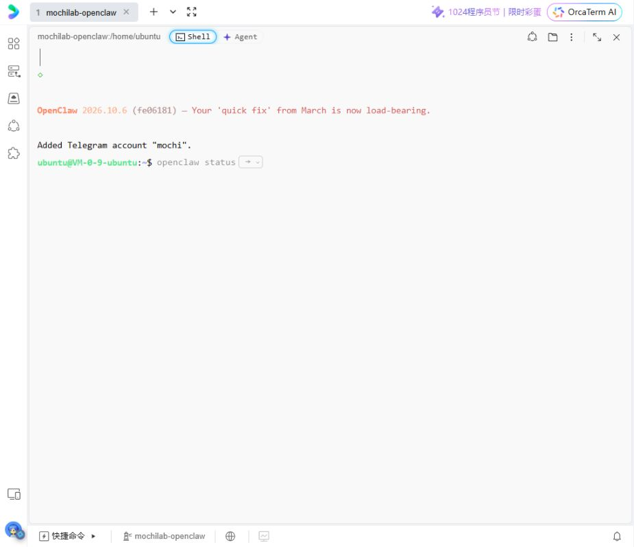Click the OpenClaw version banner text
Screen dimensions: 634x547
coord(234,110)
